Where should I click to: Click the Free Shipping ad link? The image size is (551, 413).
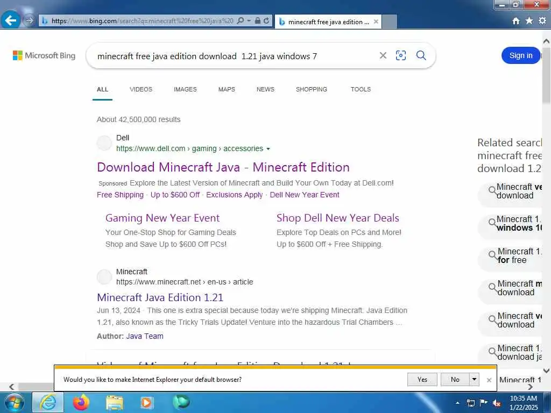click(x=120, y=195)
